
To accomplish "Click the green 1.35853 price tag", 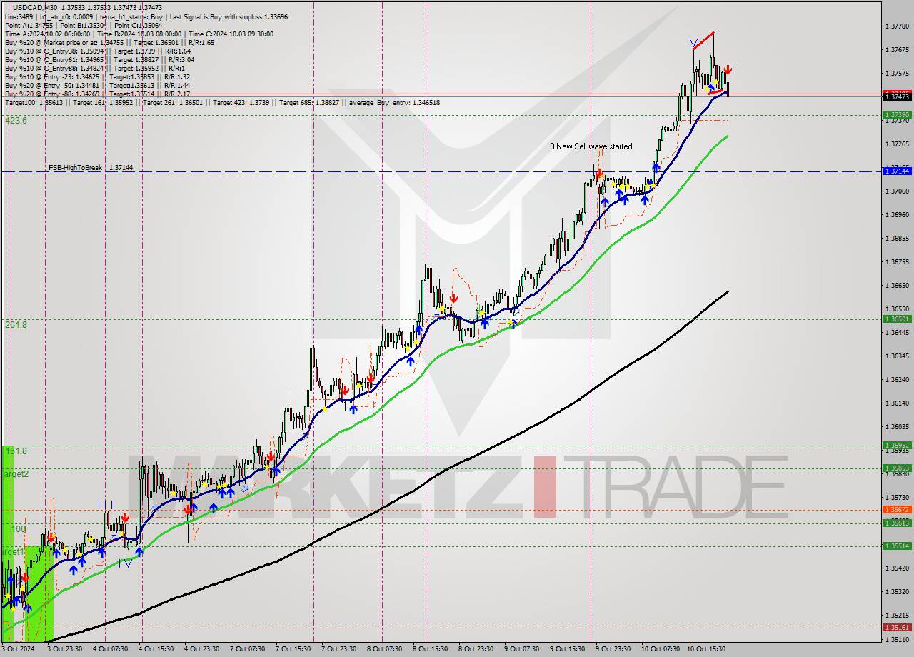I will pyautogui.click(x=897, y=468).
